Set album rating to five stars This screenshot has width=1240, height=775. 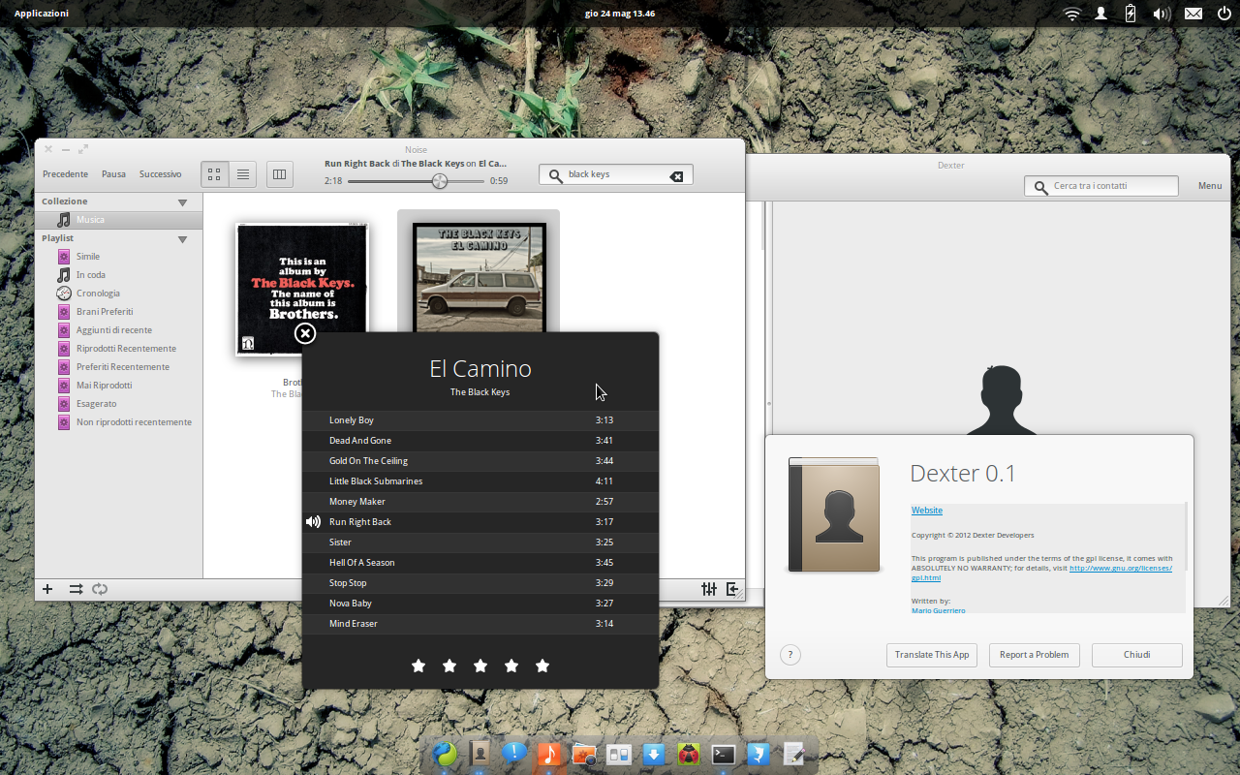(x=542, y=666)
